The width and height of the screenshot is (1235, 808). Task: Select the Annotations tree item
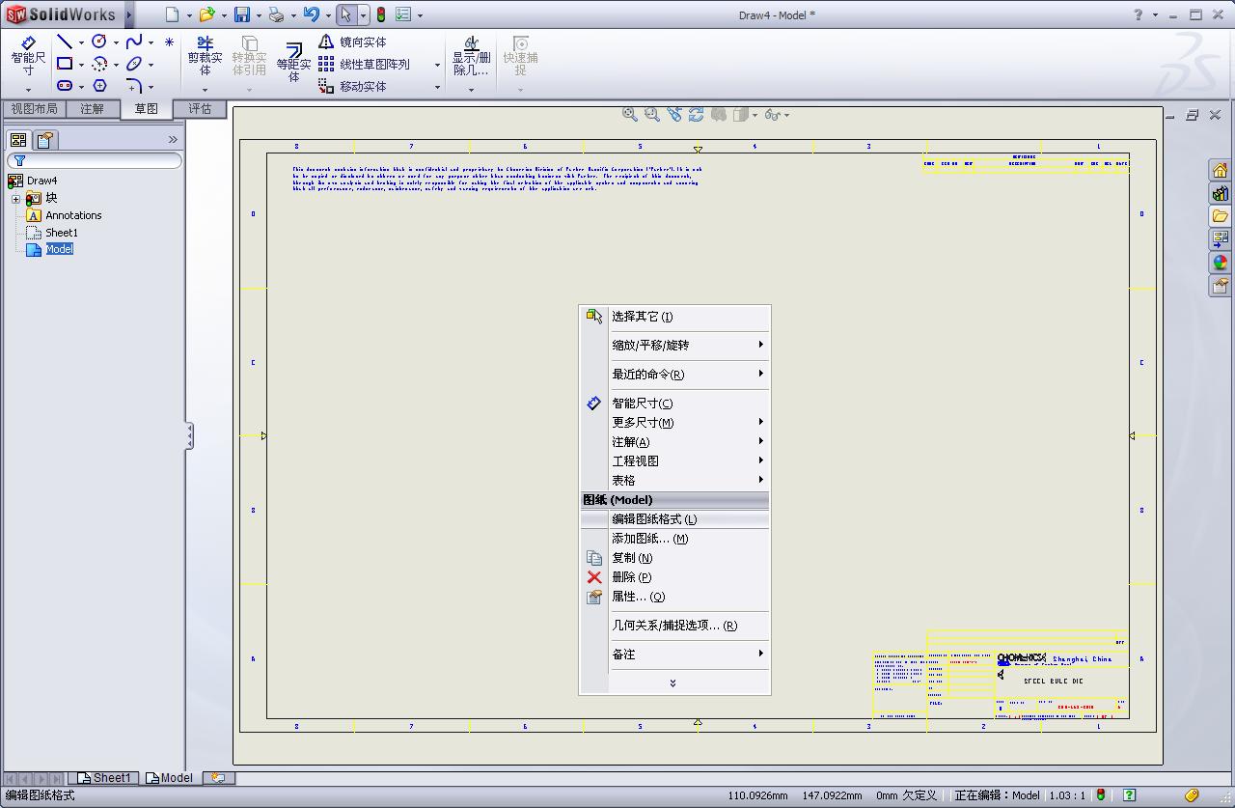pyautogui.click(x=64, y=215)
